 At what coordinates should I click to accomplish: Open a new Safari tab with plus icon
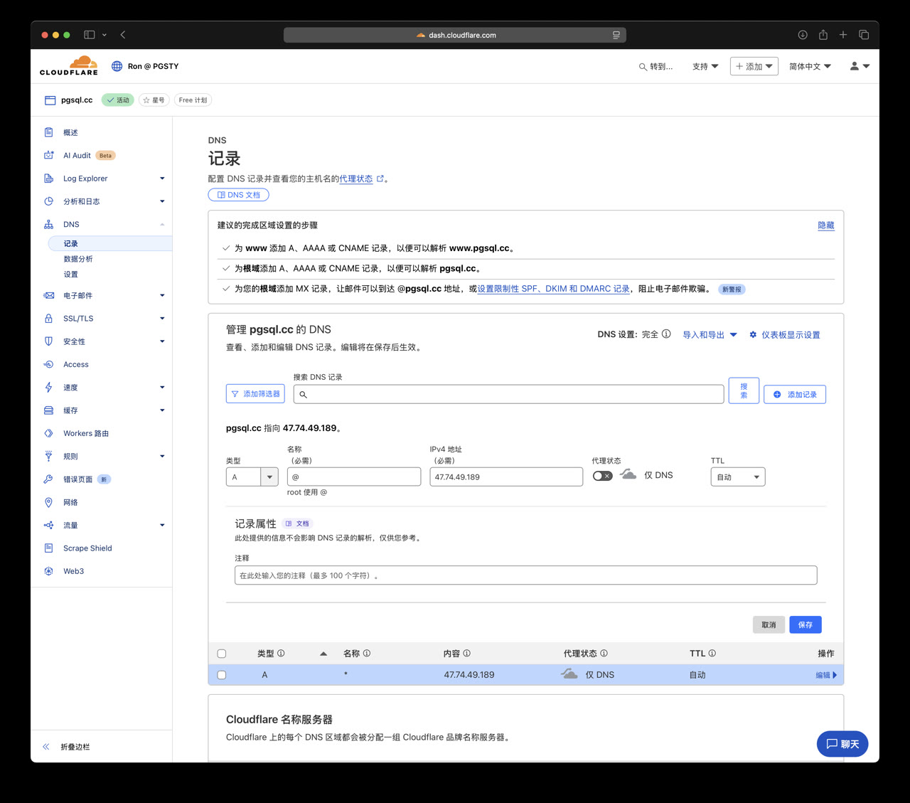843,35
